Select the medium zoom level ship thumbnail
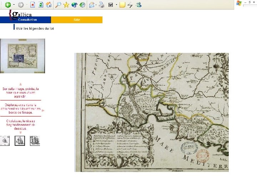Viewport: 257px width, 193px height. 20,141
